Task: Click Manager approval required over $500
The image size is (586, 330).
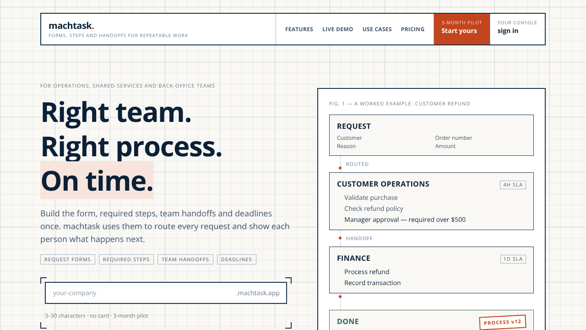Action: point(405,220)
